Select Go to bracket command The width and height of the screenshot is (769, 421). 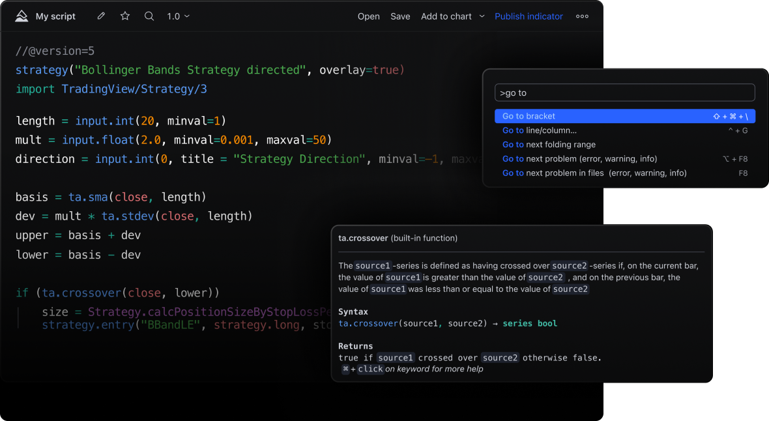click(624, 116)
